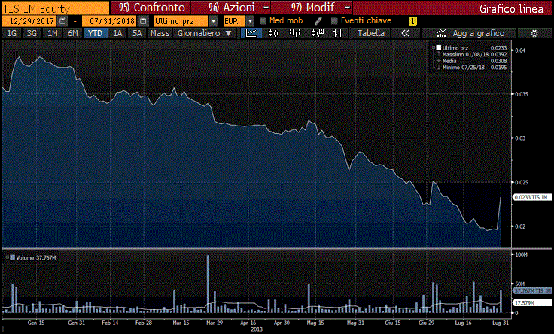Open start date calendar picker
The height and width of the screenshot is (334, 554).
(62, 21)
